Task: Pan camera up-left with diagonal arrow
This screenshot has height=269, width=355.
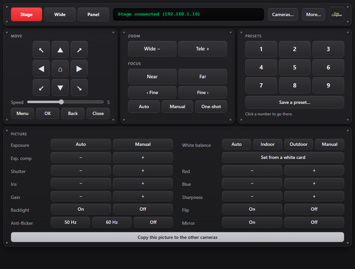Action: point(41,49)
